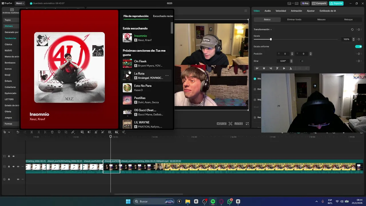Toggle visibility eye on main video track
The width and height of the screenshot is (366, 206).
click(x=13, y=167)
